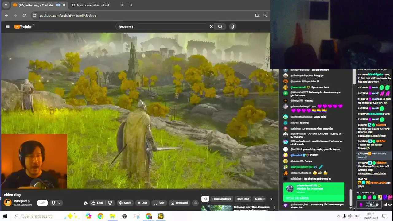Open Markiplier's channel avatar
393x221 pixels.
click(8, 203)
